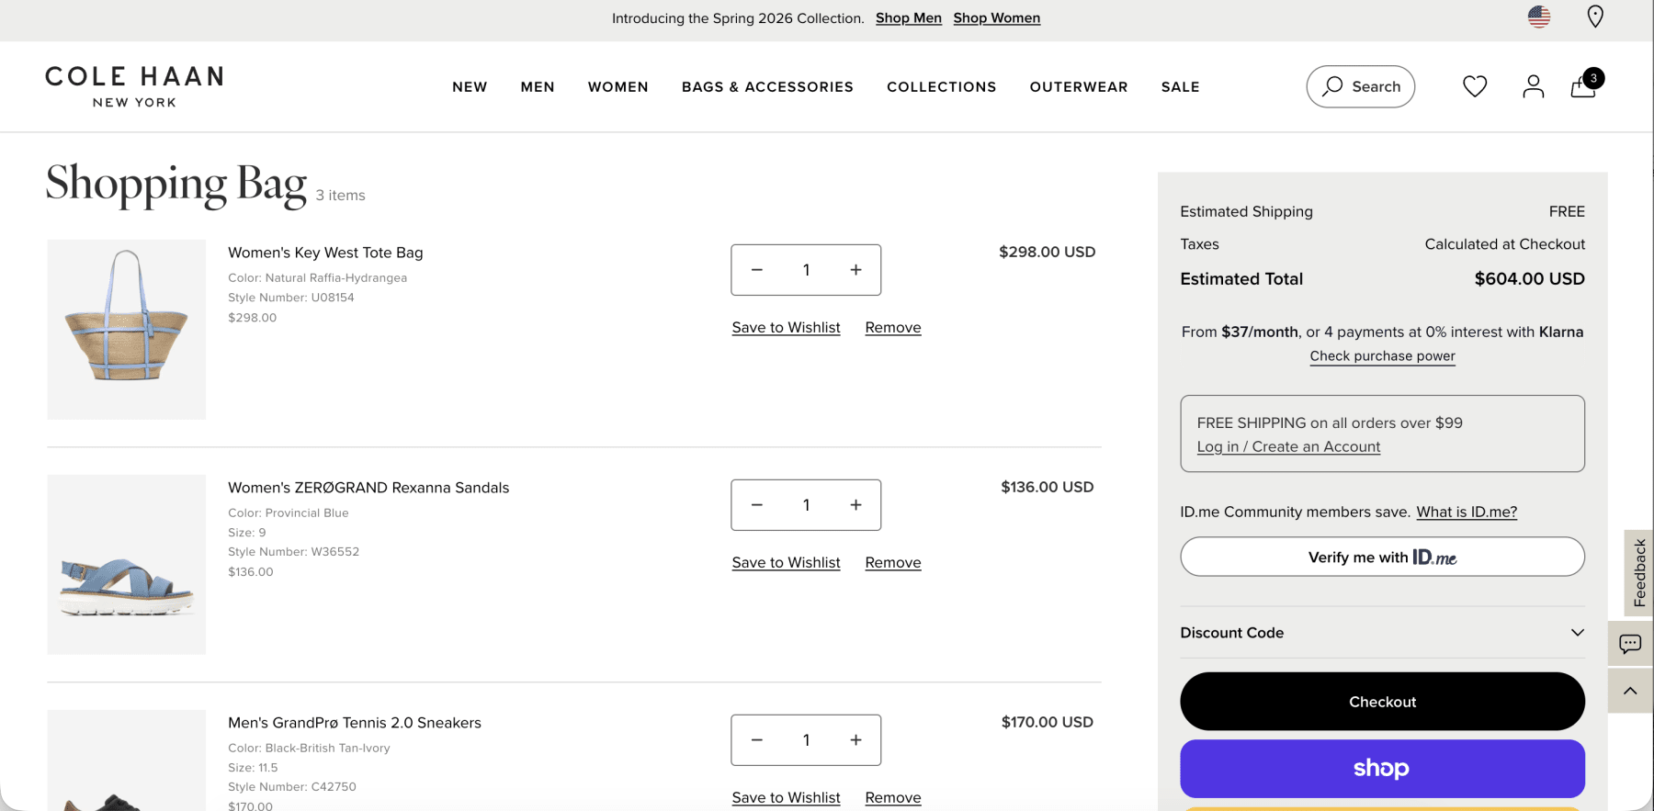1654x811 pixels.
Task: Click the $604.00 USD estimated total
Action: tap(1530, 279)
